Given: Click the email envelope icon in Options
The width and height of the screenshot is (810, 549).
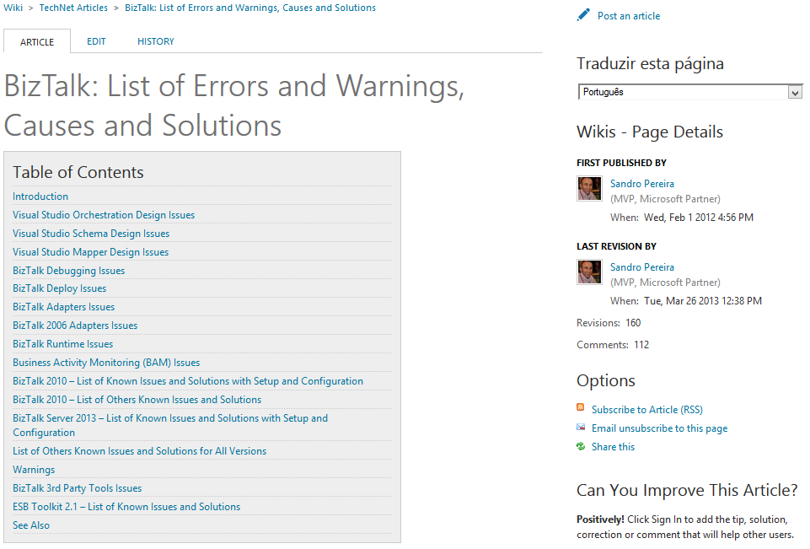Looking at the screenshot, I should (581, 428).
